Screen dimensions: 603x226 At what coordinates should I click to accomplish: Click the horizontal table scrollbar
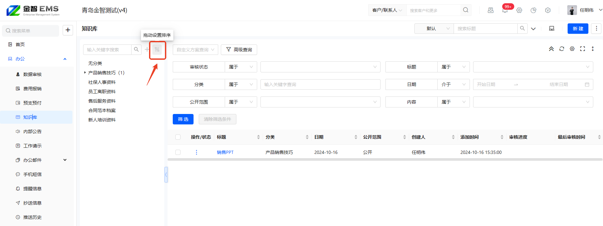tap(385, 159)
